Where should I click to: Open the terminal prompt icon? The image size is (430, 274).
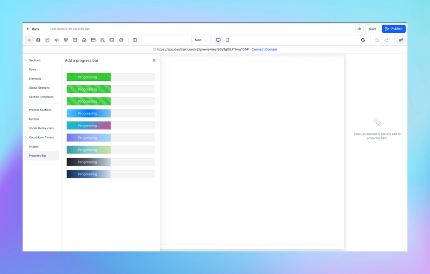click(112, 40)
